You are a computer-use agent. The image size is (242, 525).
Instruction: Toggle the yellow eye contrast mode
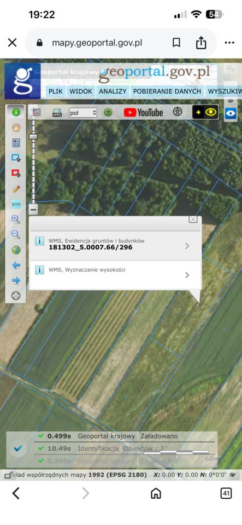click(205, 112)
